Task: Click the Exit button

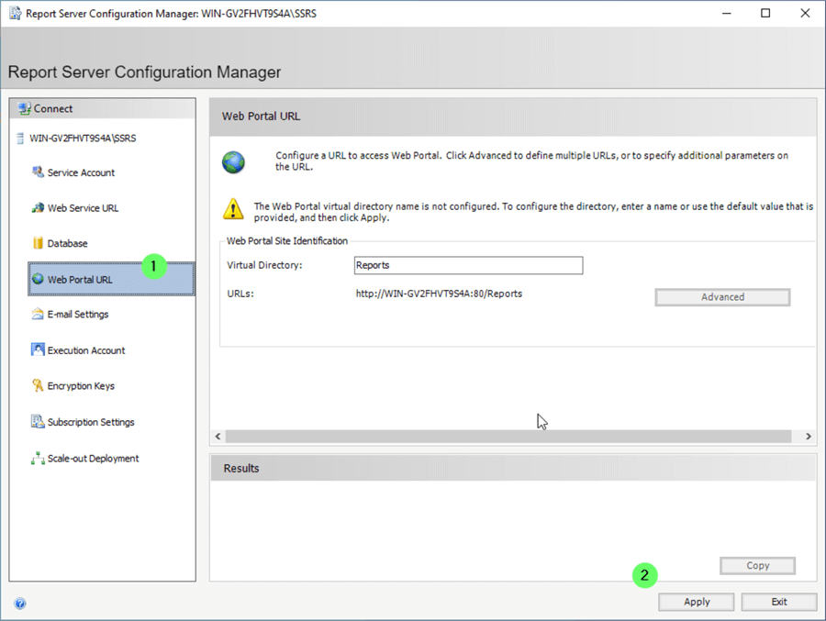Action: (778, 602)
